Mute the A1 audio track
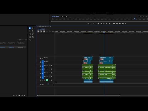The height and width of the screenshot is (111, 148). click(x=47, y=65)
